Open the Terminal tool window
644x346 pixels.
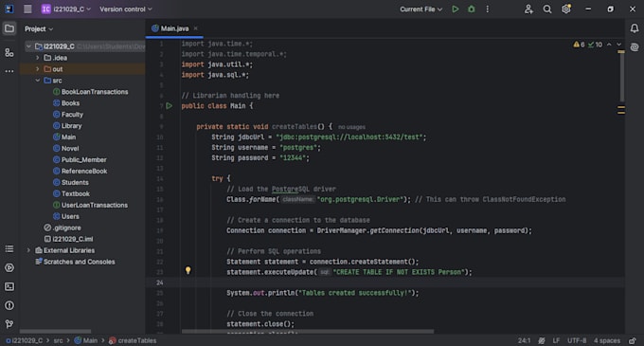[x=9, y=286]
